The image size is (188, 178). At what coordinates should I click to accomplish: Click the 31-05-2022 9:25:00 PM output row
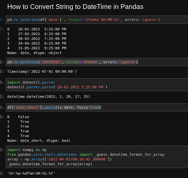(x=37, y=48)
